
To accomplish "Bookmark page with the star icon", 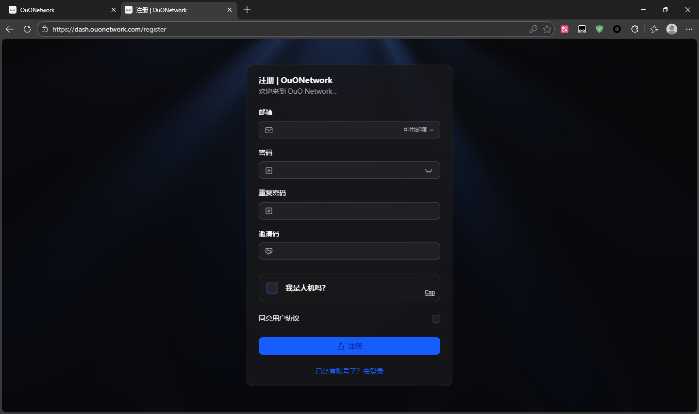I will [547, 29].
